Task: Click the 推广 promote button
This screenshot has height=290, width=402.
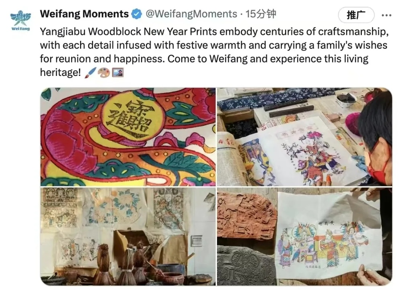Action: pos(356,15)
